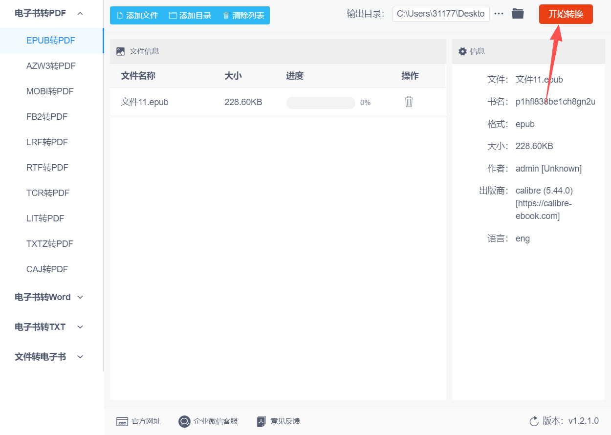Click the 官方网址 website icon
This screenshot has width=611, height=435.
[122, 421]
